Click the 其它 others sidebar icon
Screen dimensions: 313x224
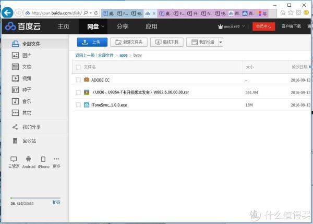click(x=15, y=113)
